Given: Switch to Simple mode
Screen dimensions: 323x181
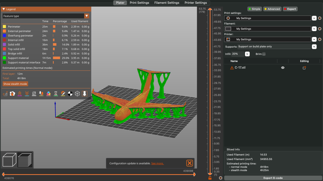Looking at the screenshot, I should pos(254,9).
